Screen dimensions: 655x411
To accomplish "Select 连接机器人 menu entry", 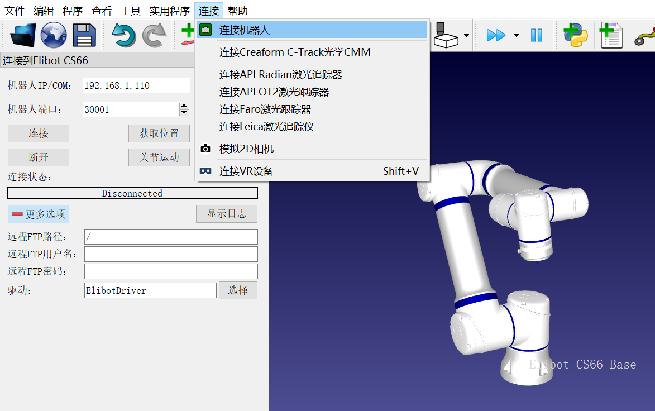I will [x=312, y=30].
